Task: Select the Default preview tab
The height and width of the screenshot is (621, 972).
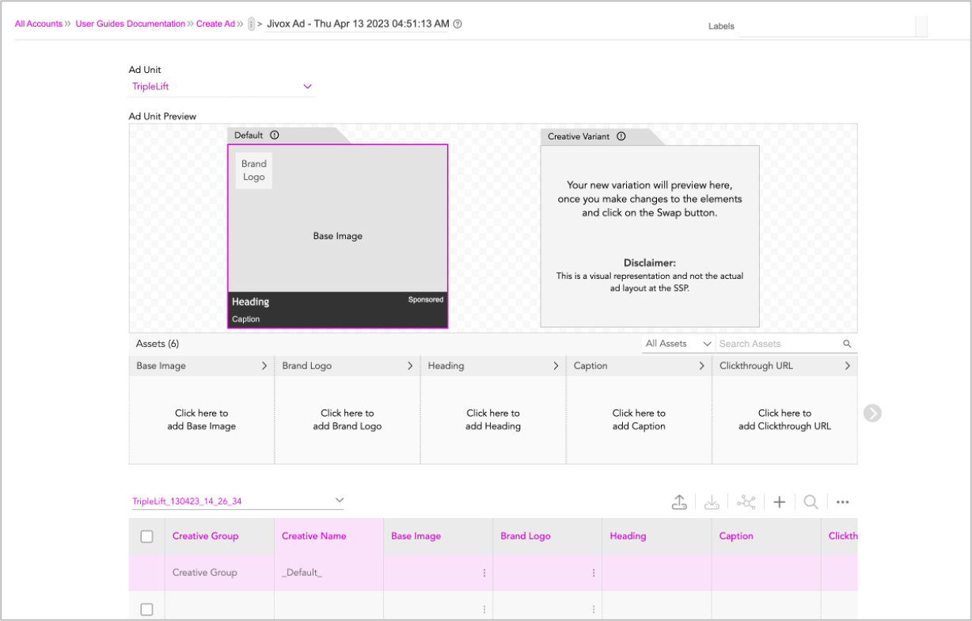Action: [x=249, y=135]
